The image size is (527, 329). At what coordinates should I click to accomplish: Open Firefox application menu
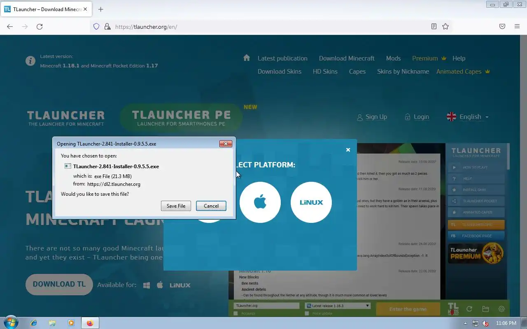(x=517, y=27)
